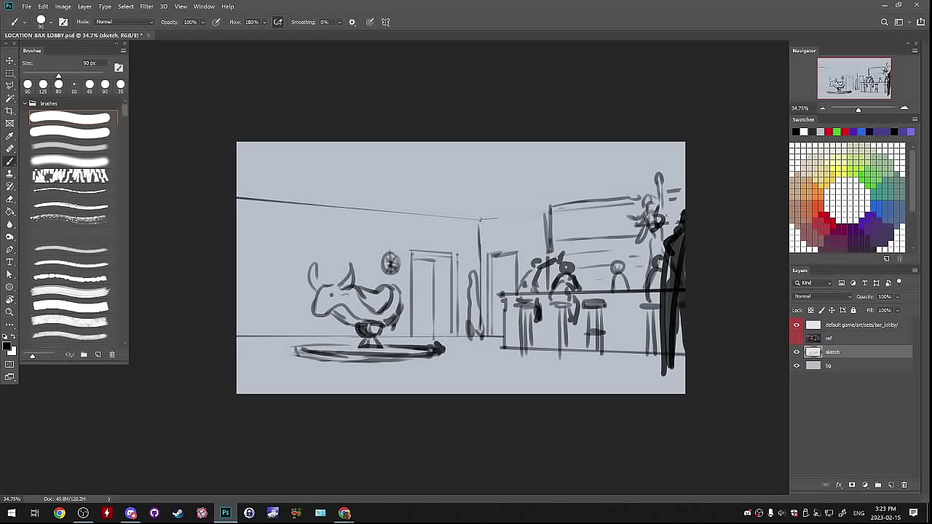Open the Filter menu
The image size is (932, 524).
click(146, 7)
